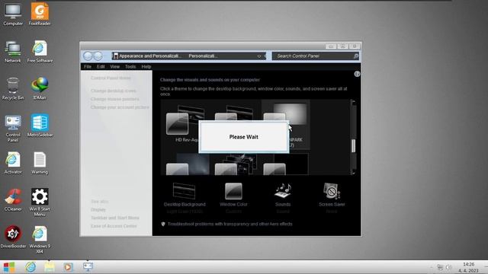Open the Computer desktop icon

click(x=13, y=14)
